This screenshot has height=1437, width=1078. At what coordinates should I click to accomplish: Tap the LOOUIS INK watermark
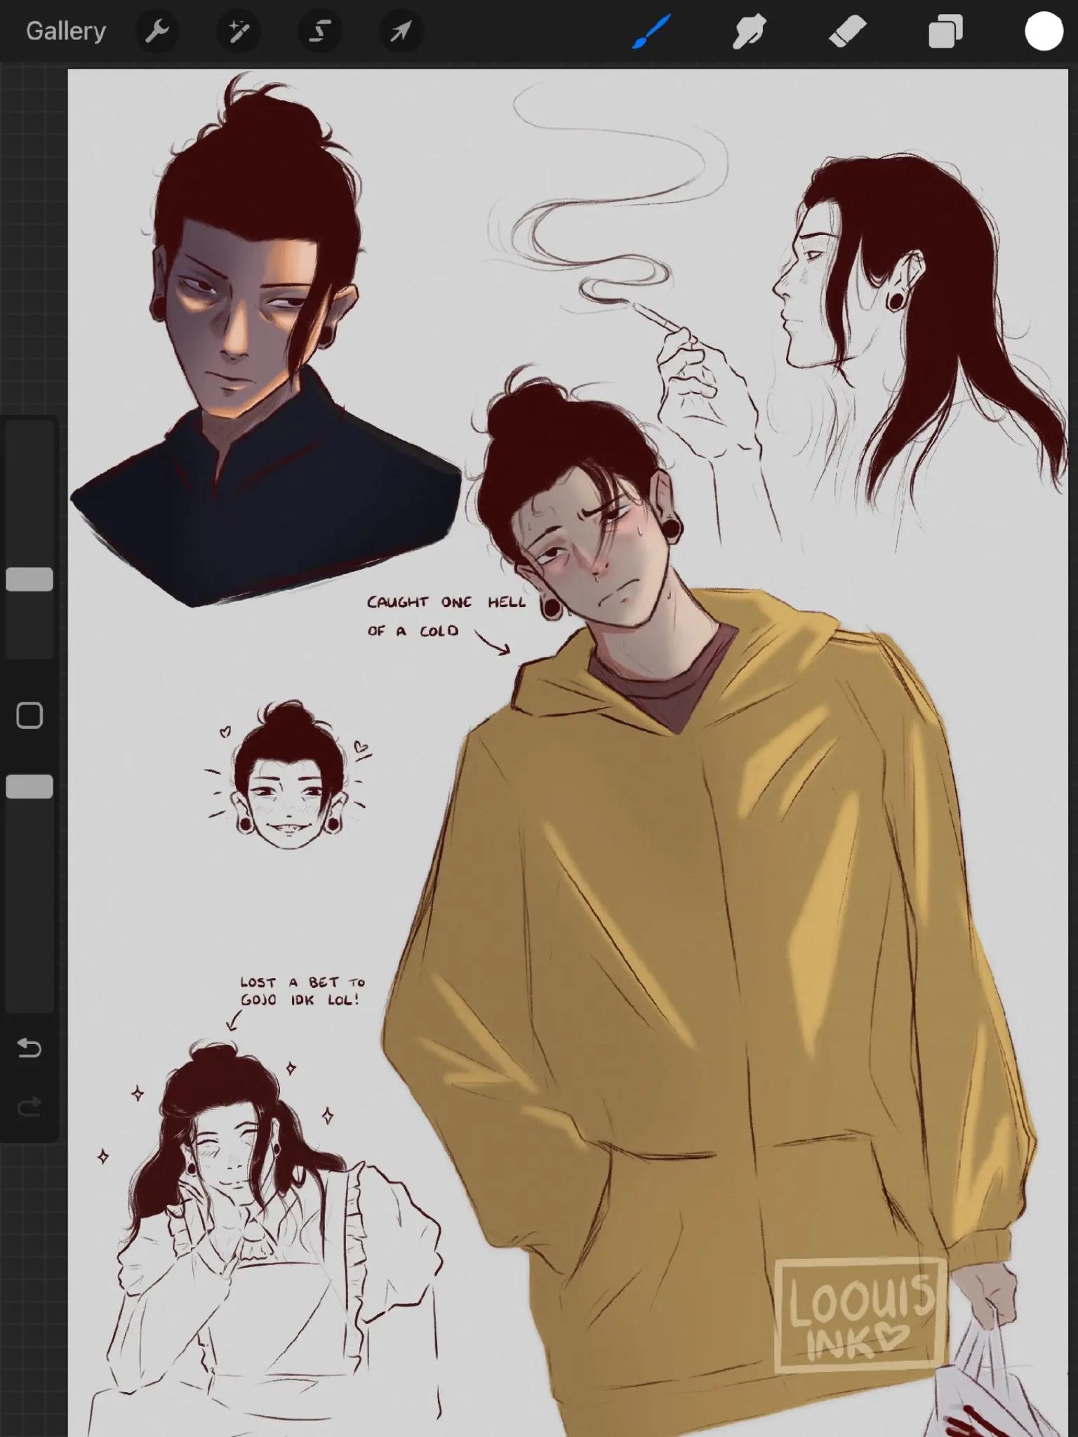(x=860, y=1314)
